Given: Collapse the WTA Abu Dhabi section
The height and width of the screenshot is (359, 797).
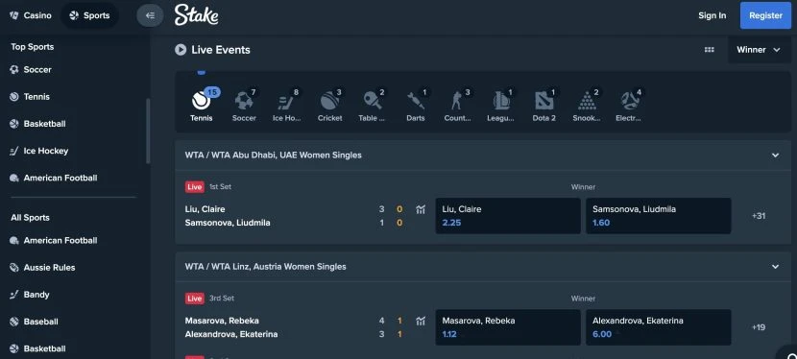Looking at the screenshot, I should [775, 156].
